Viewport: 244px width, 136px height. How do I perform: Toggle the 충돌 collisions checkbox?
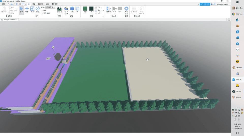pyautogui.click(x=42, y=10)
